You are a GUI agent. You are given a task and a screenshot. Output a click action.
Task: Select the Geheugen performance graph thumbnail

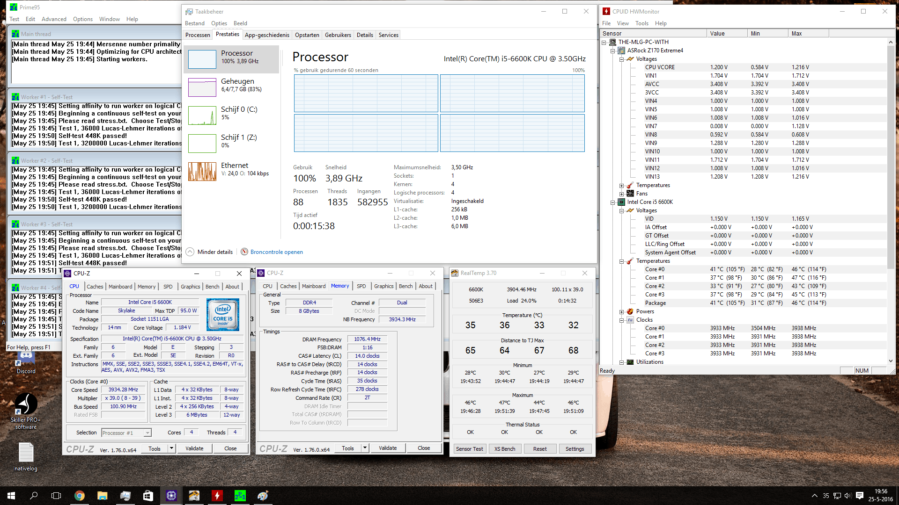click(202, 87)
